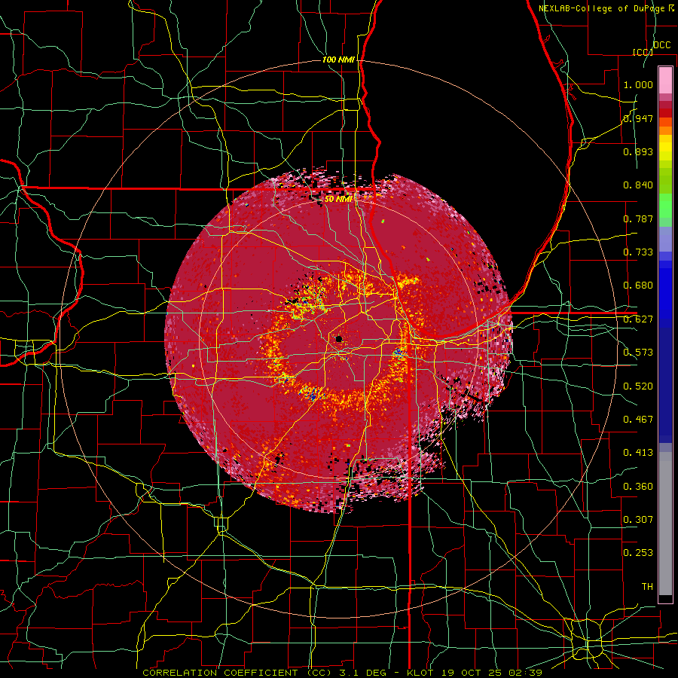Screen dimensions: 678x678
Task: Click the 0.520 legend value
Action: 638,386
